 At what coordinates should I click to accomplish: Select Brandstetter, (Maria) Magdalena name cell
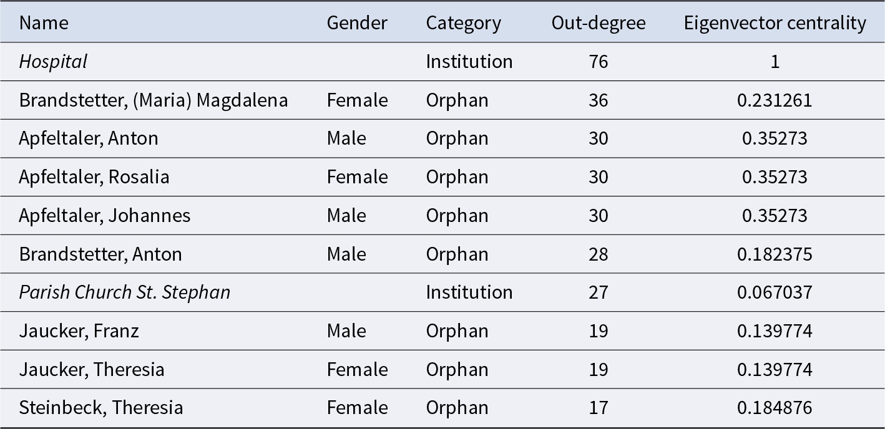click(x=154, y=100)
